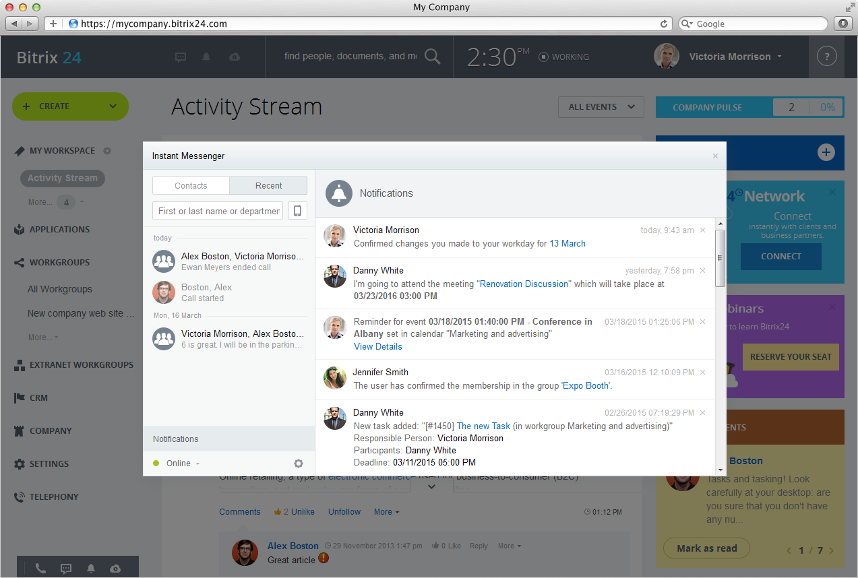This screenshot has width=858, height=578.
Task: Open messenger settings gear icon
Action: point(299,463)
